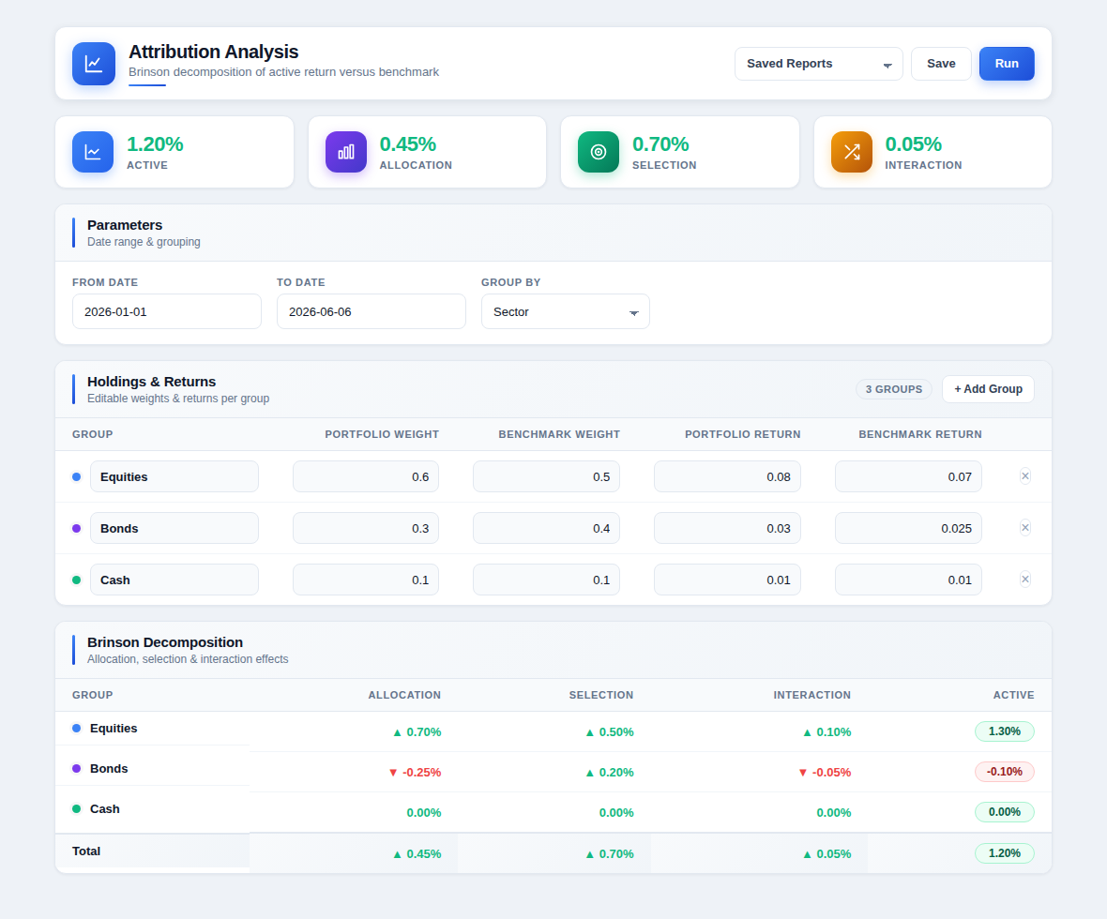Save the current report
This screenshot has height=919, width=1107.
(941, 64)
